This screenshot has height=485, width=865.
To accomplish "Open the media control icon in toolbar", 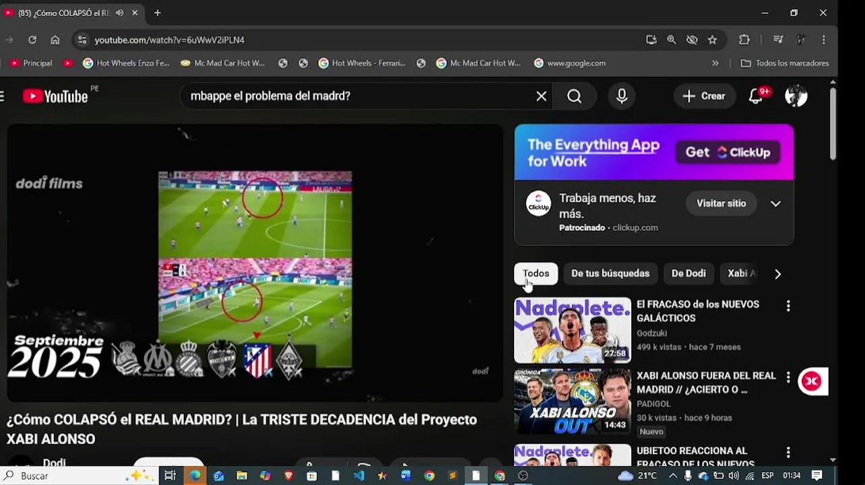I will tap(778, 40).
